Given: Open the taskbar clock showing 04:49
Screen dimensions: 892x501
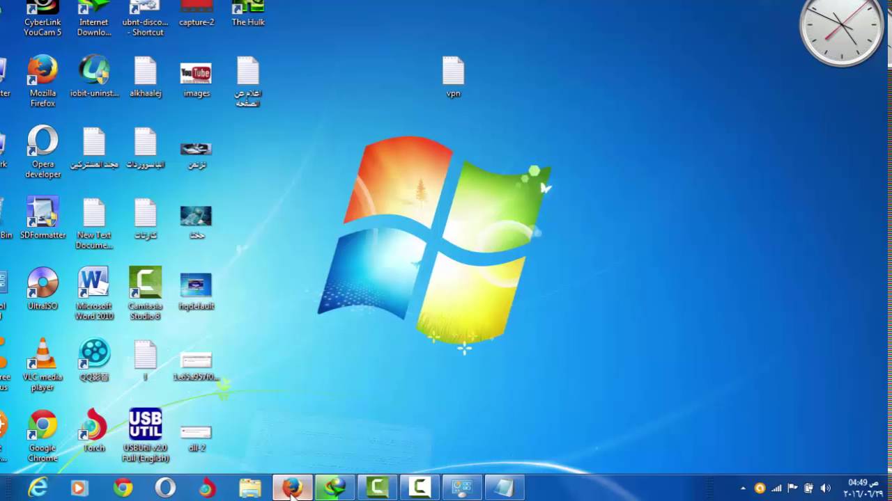Looking at the screenshot, I should tap(863, 488).
